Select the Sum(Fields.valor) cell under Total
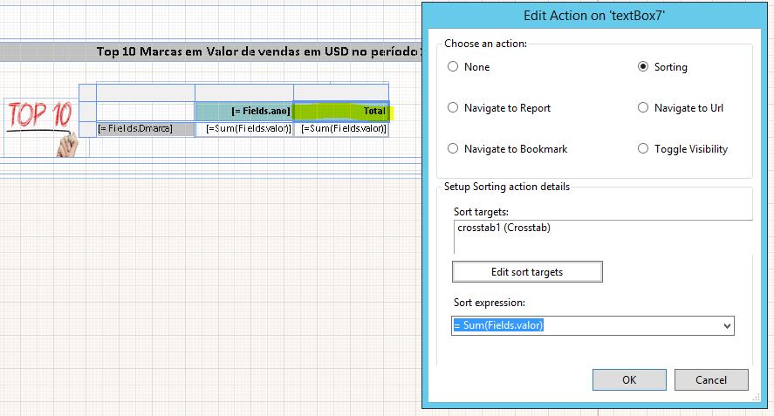The image size is (774, 416). (341, 129)
